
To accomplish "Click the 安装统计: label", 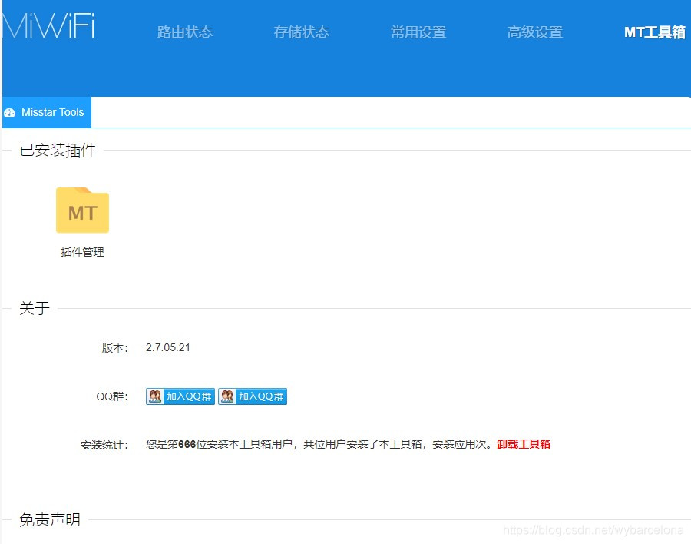I will pyautogui.click(x=104, y=445).
